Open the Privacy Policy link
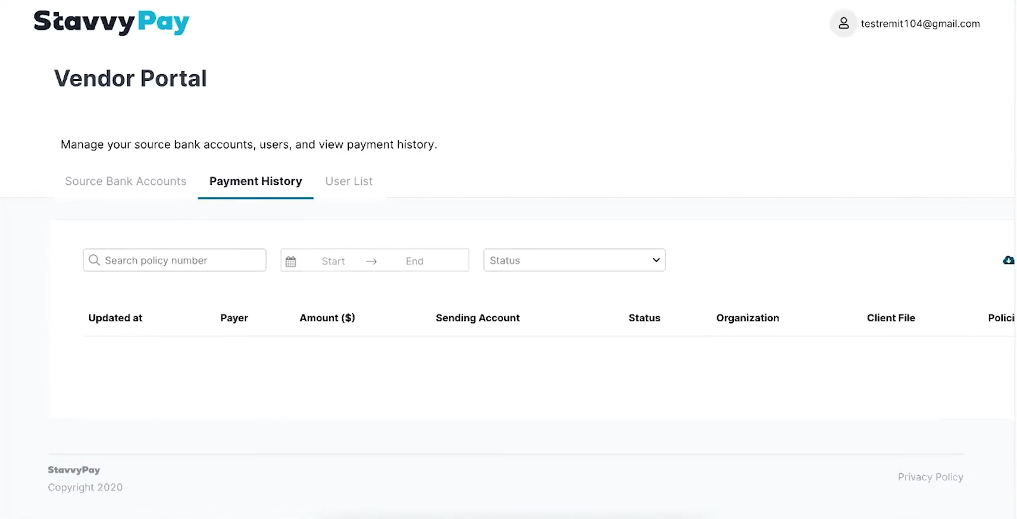The image size is (1017, 519). 930,477
